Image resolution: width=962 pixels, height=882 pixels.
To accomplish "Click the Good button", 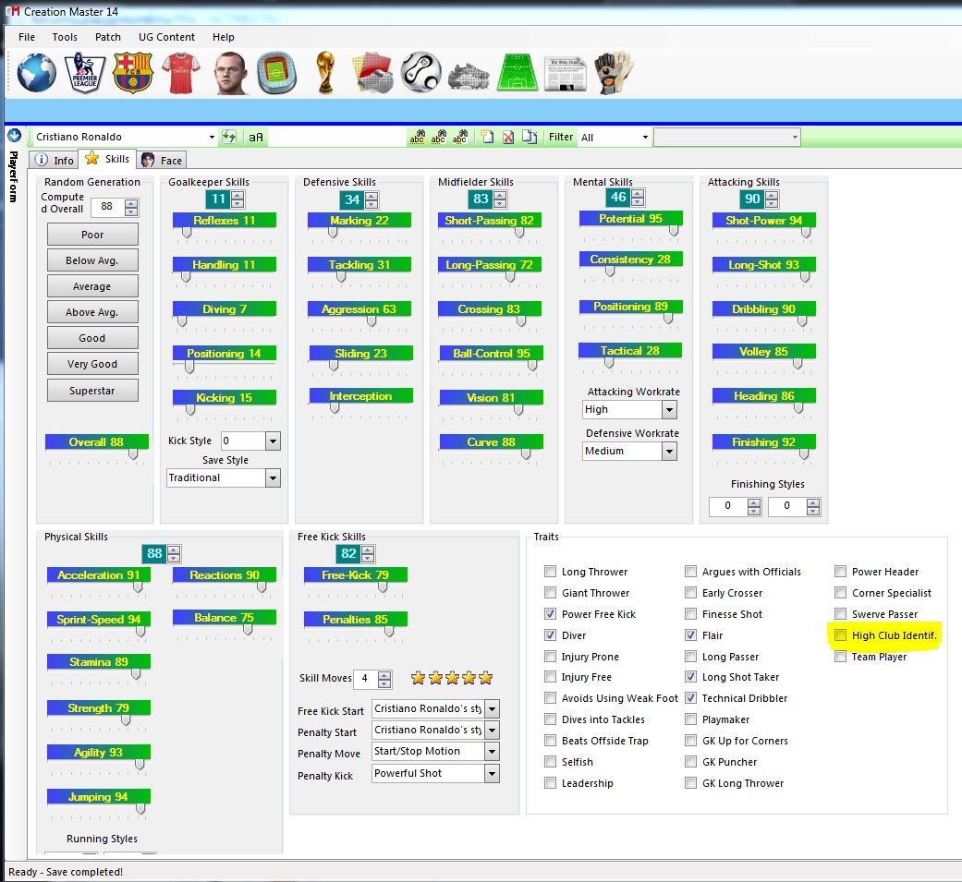I will point(92,337).
